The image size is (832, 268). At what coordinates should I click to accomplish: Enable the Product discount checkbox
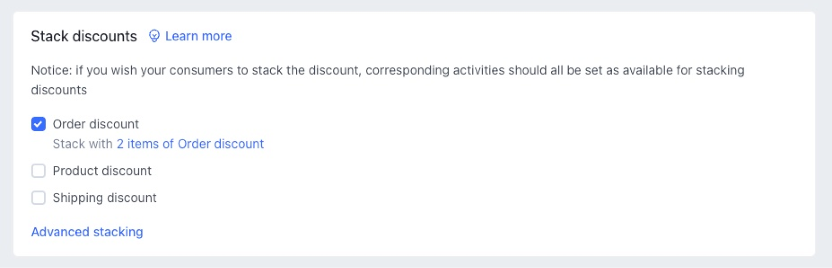[39, 171]
